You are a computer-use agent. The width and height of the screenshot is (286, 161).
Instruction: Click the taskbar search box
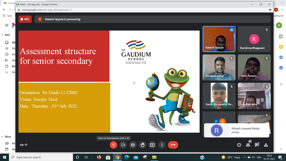click(x=41, y=157)
